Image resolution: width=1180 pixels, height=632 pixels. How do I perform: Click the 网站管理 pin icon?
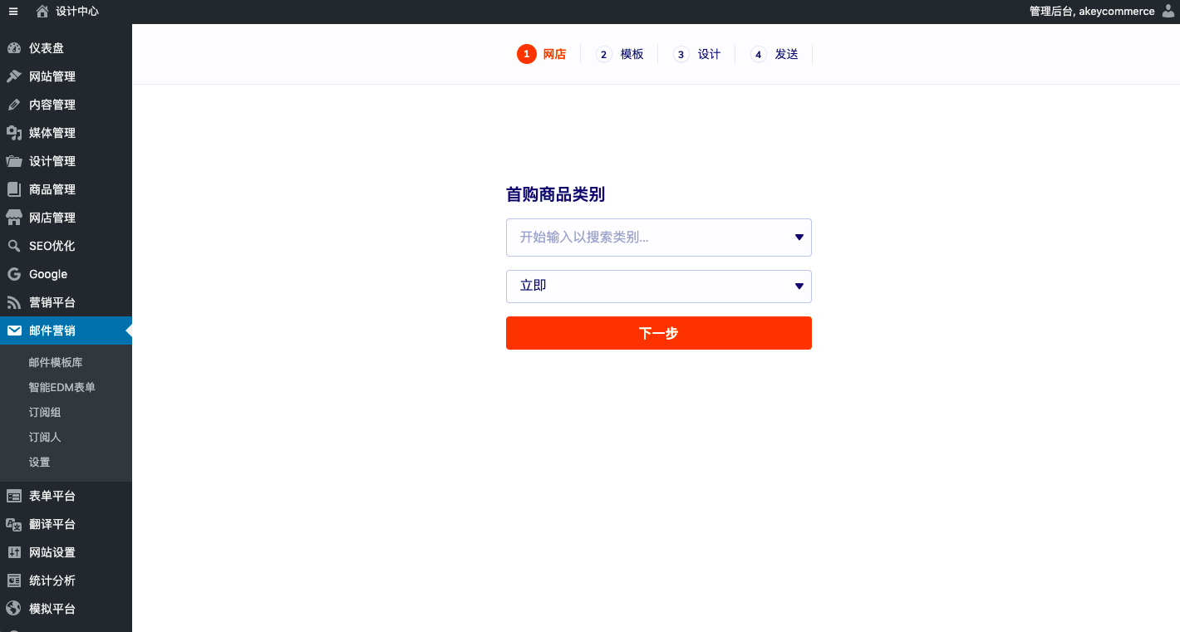(14, 76)
